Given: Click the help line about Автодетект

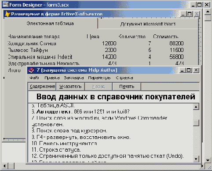Looking at the screenshot, I should [80, 112].
